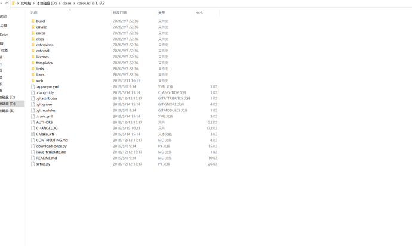Click the CHANGELOG file icon
Screen dimensions: 412x246
pyautogui.click(x=33, y=128)
